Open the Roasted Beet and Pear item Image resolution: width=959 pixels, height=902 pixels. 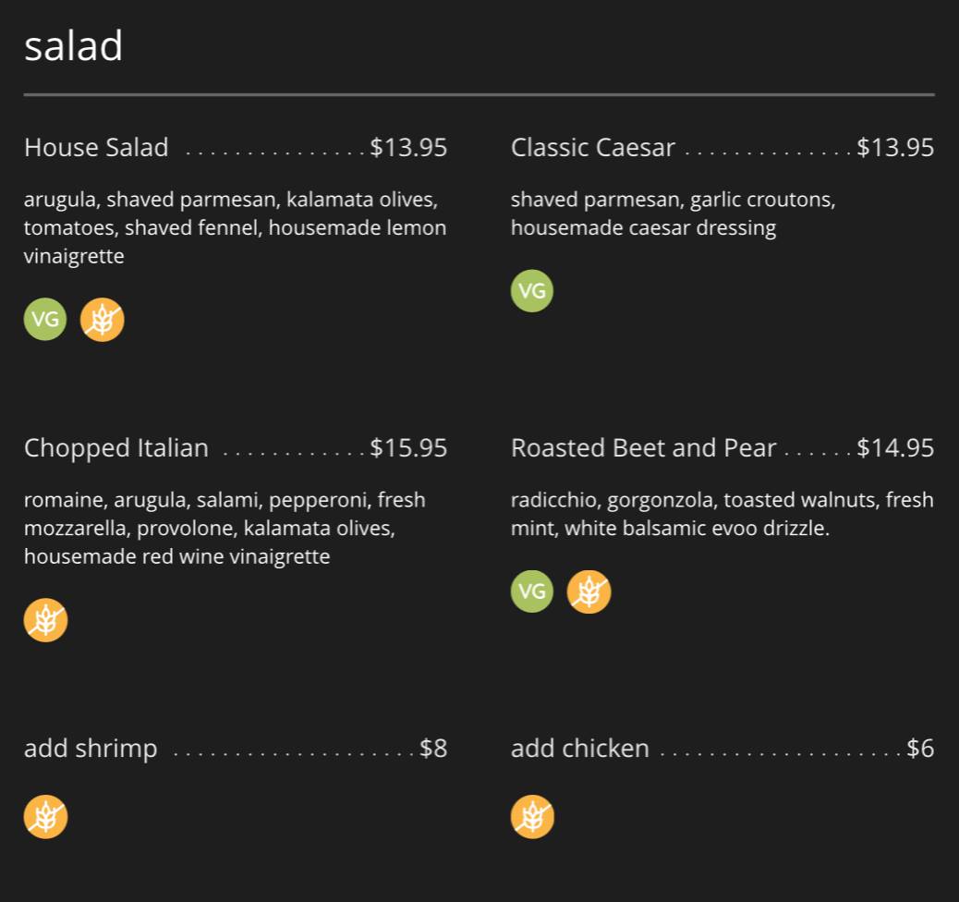tap(643, 448)
